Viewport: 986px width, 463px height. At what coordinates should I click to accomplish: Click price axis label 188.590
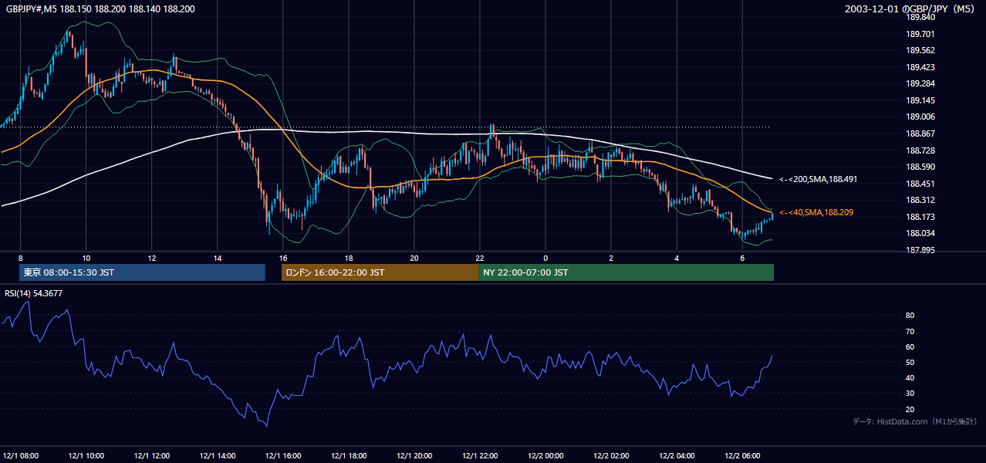pyautogui.click(x=920, y=167)
